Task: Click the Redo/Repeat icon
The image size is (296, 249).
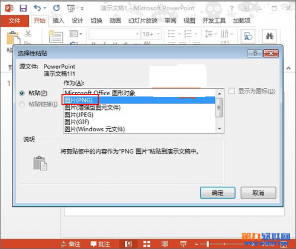Action: [x=56, y=8]
